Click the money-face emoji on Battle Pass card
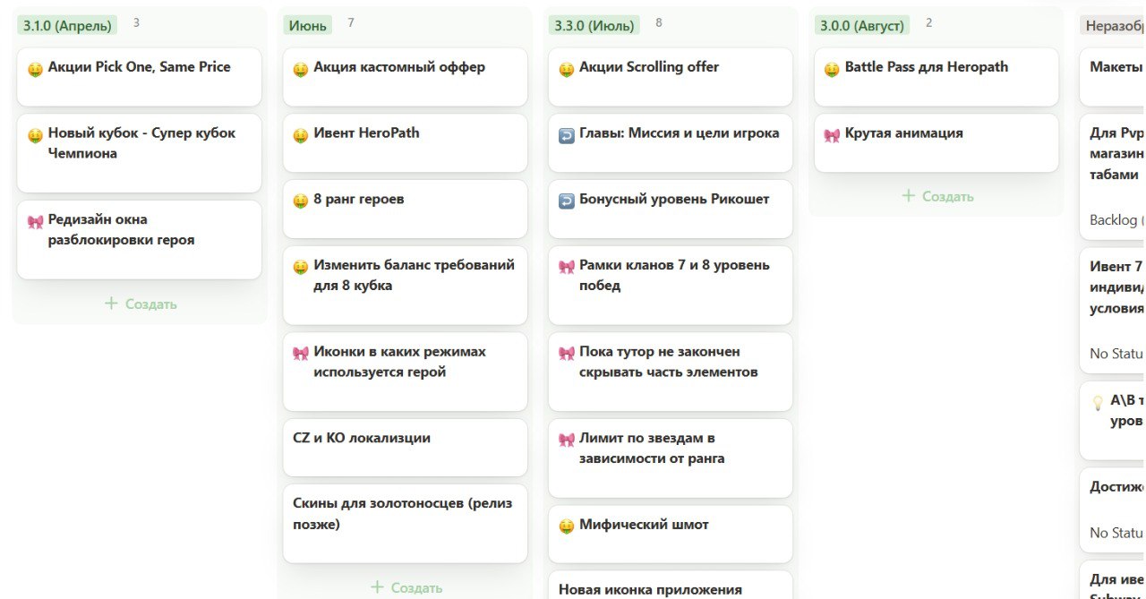Image resolution: width=1146 pixels, height=599 pixels. (x=832, y=69)
